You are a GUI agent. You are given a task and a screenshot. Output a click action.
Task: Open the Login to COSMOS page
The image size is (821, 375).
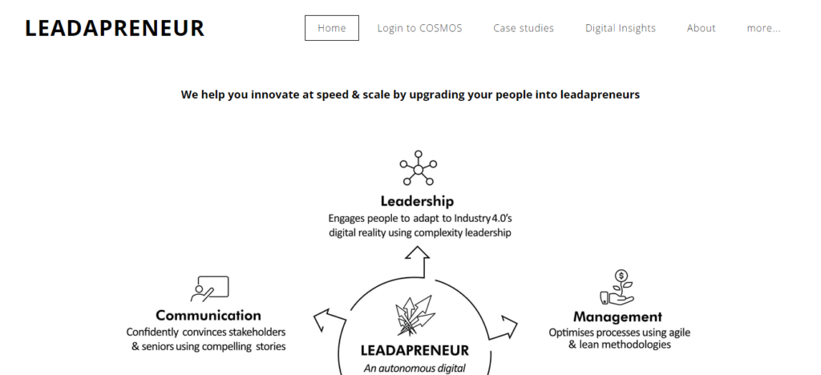420,28
